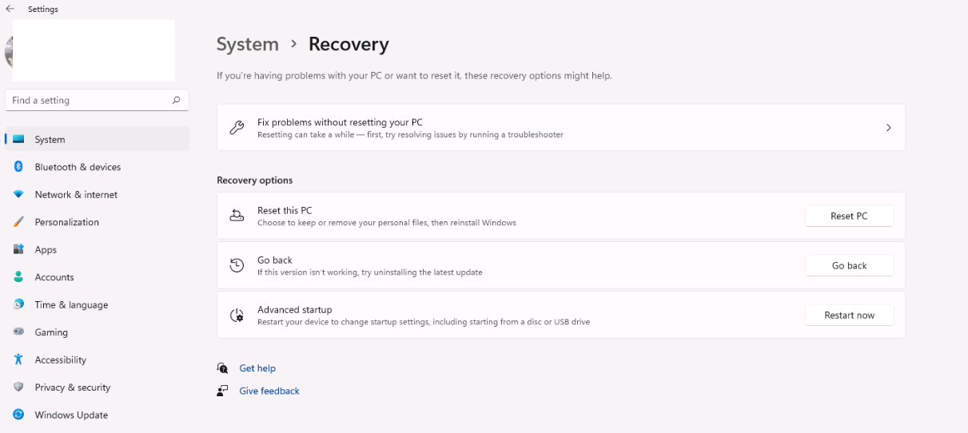Click the Gaming sidebar icon

pyautogui.click(x=18, y=332)
